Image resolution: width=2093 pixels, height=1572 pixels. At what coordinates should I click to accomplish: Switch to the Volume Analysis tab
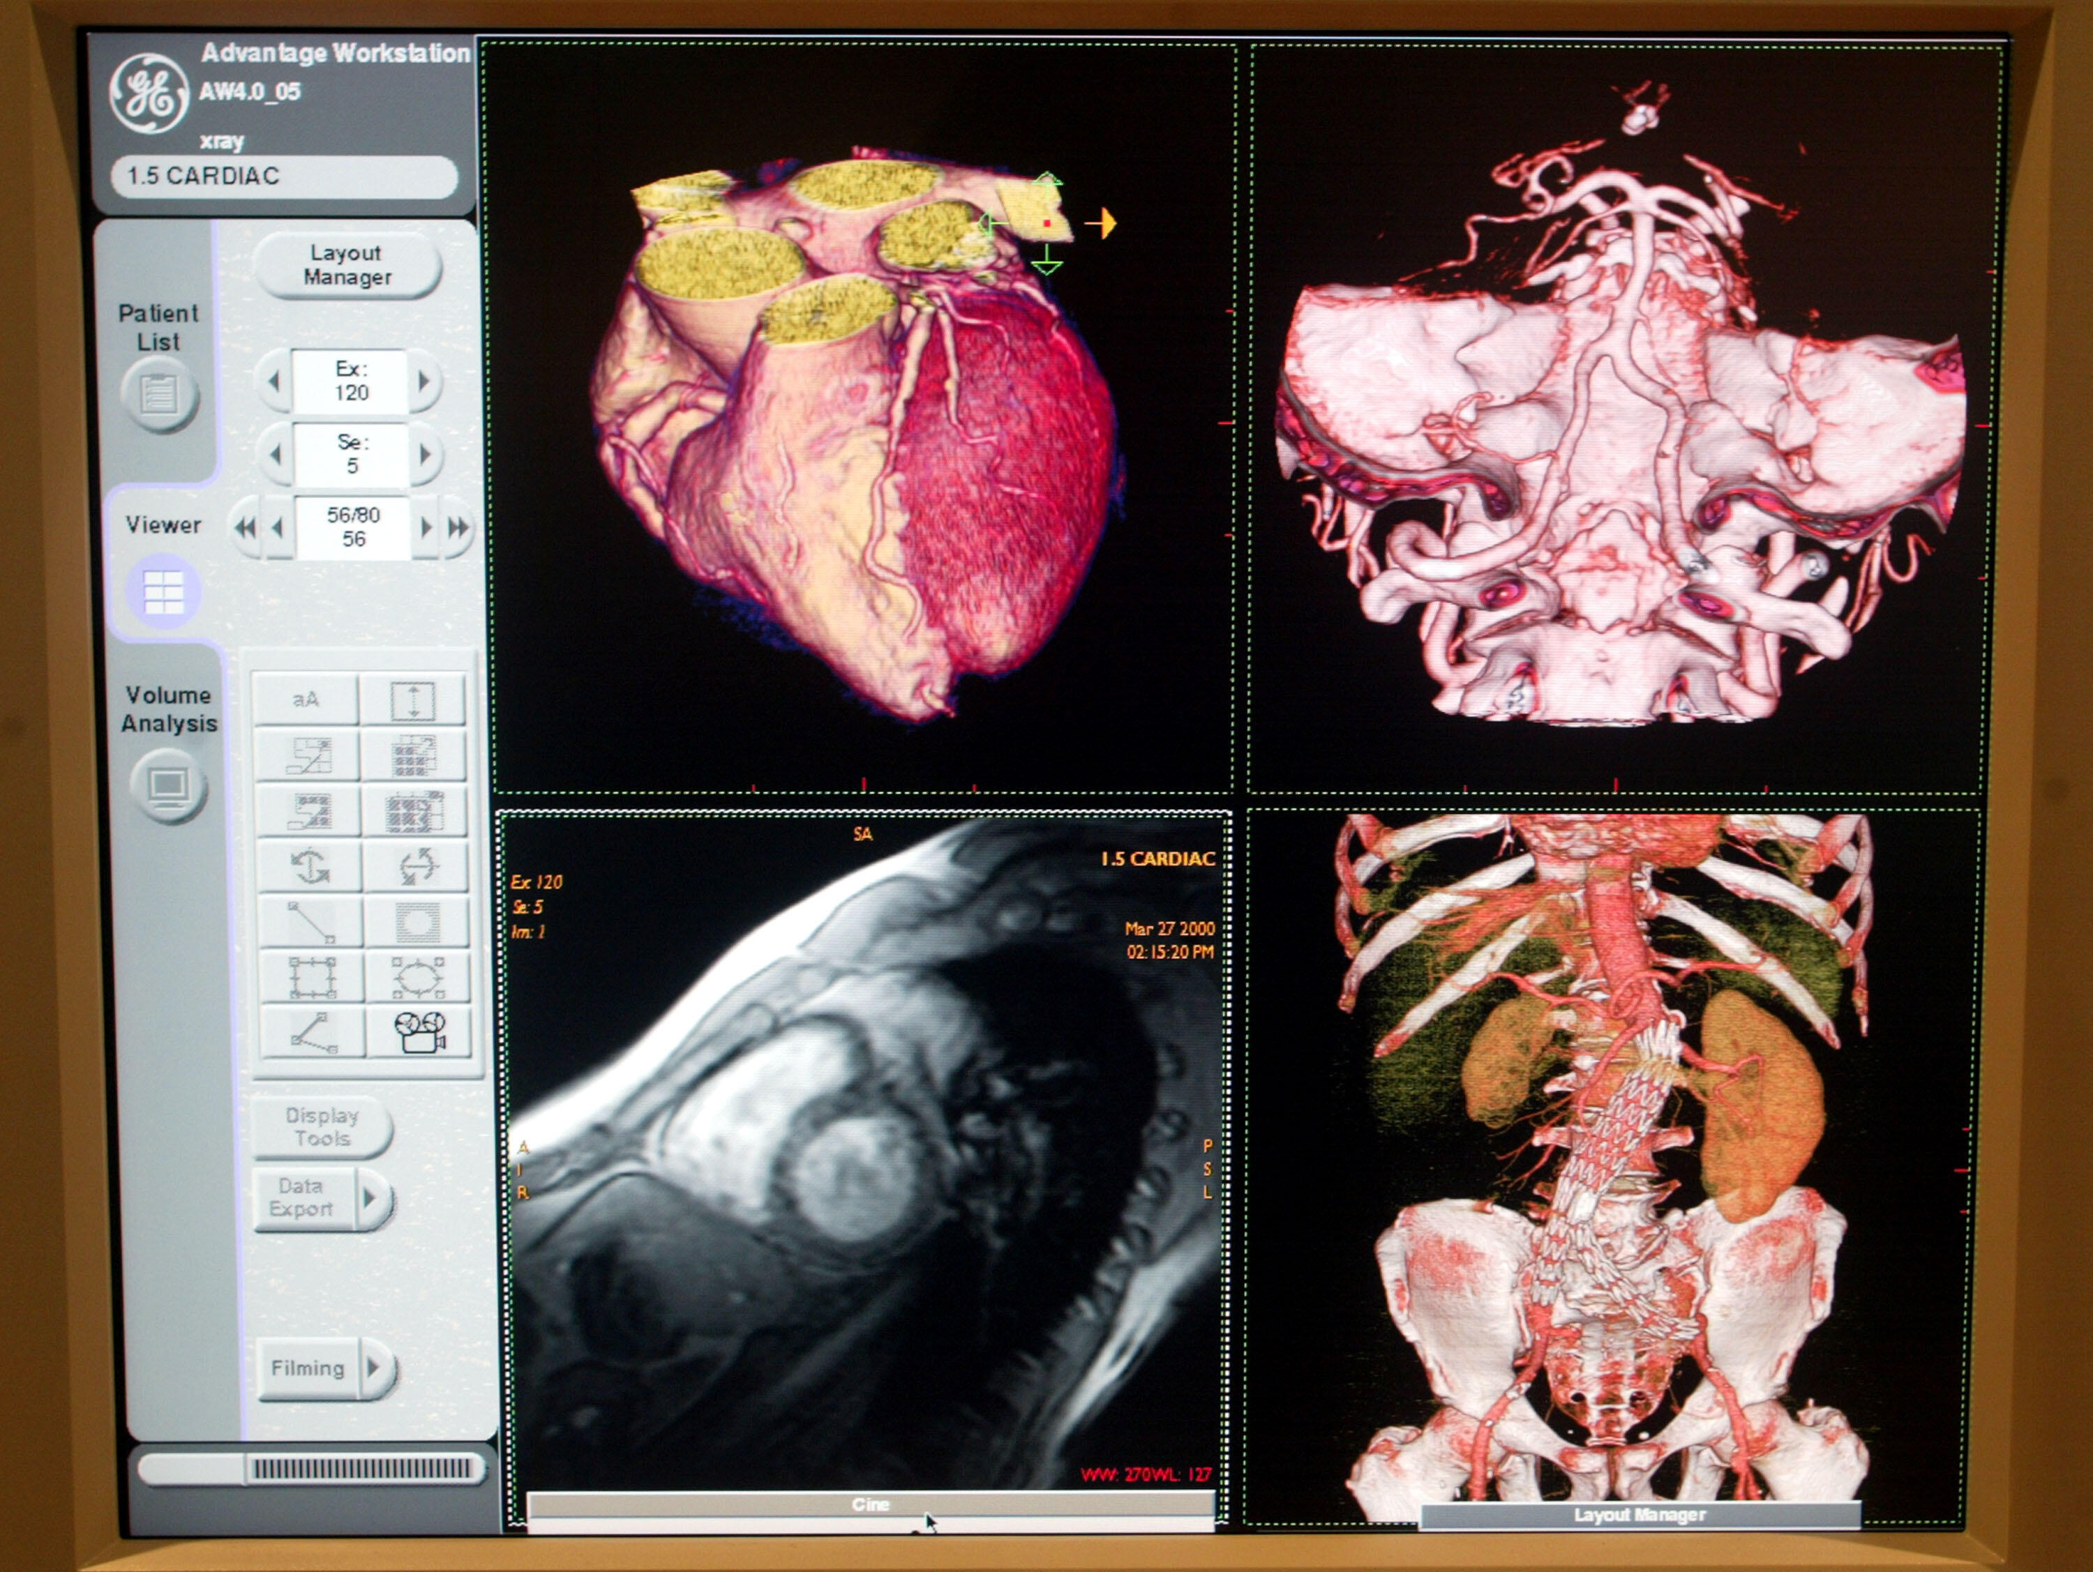[x=168, y=709]
